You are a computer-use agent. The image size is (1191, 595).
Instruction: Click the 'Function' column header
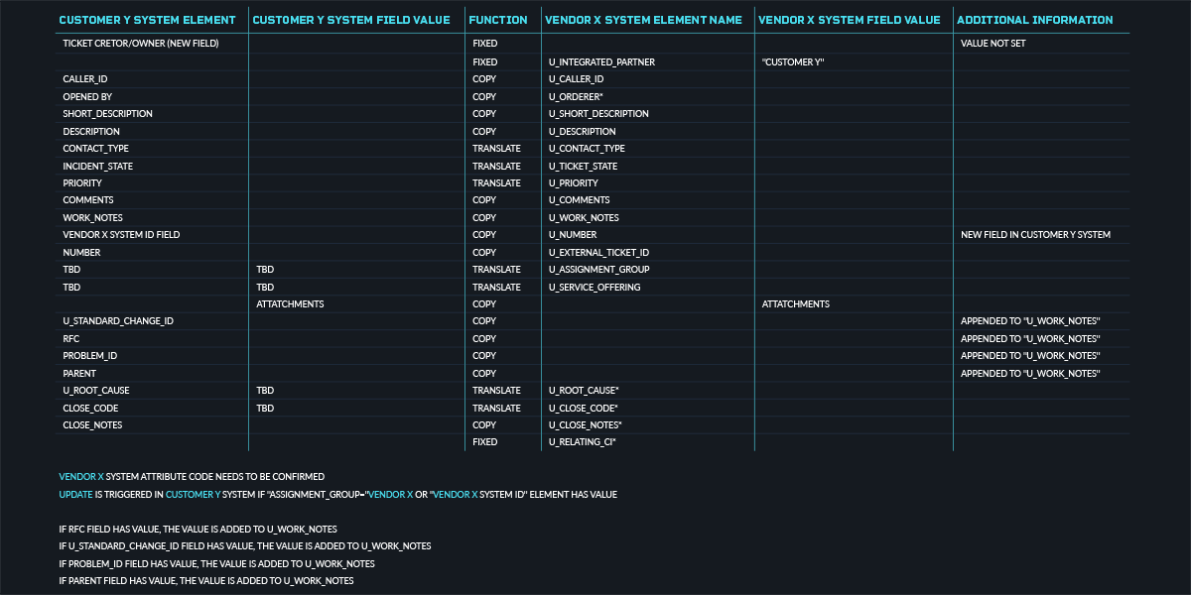pos(498,20)
